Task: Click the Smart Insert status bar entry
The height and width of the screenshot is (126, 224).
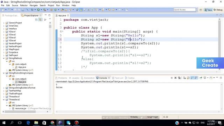Action: click(153, 117)
